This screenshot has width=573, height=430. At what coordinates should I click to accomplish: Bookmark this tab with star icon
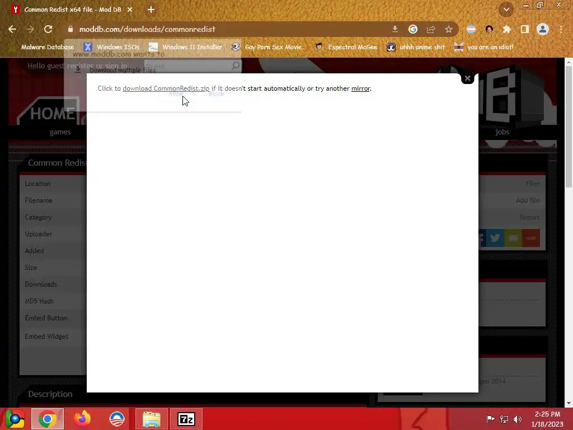[449, 29]
